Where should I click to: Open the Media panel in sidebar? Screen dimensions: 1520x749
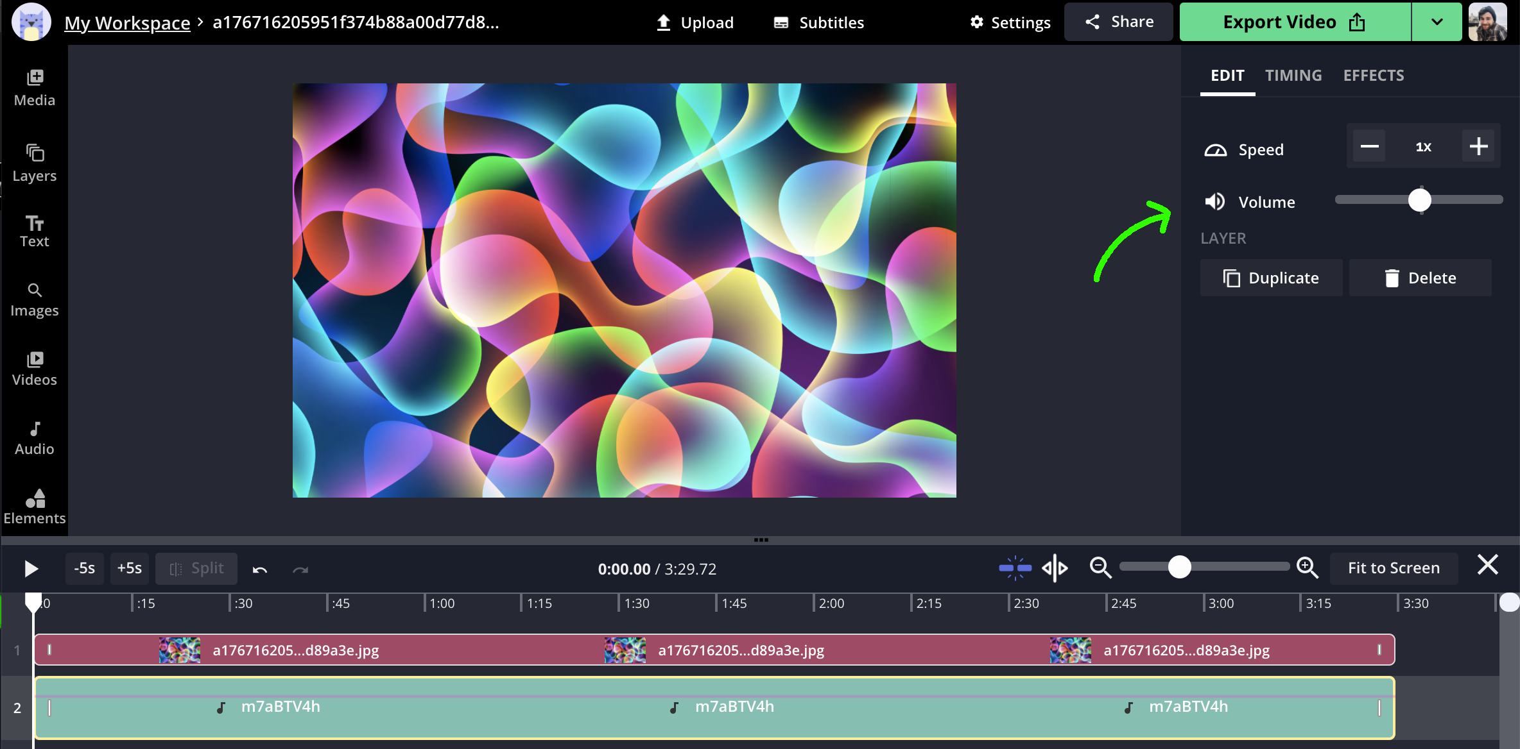tap(34, 88)
